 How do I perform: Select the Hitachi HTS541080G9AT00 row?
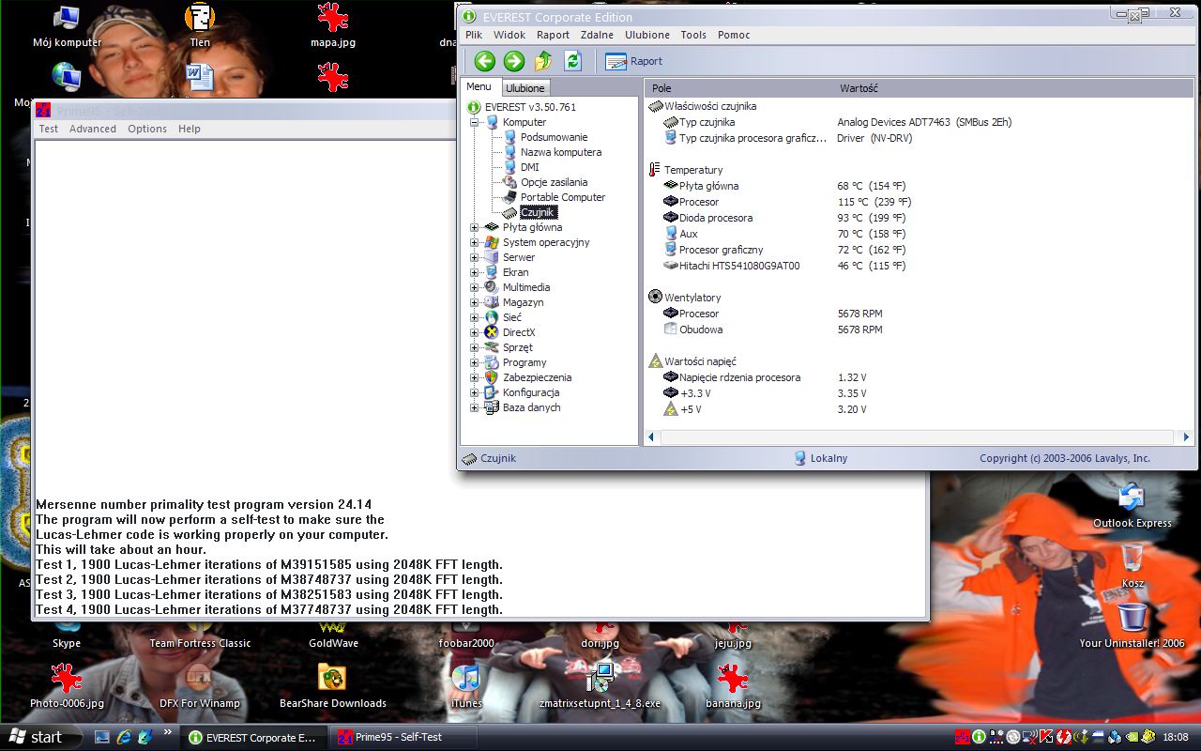(x=920, y=266)
